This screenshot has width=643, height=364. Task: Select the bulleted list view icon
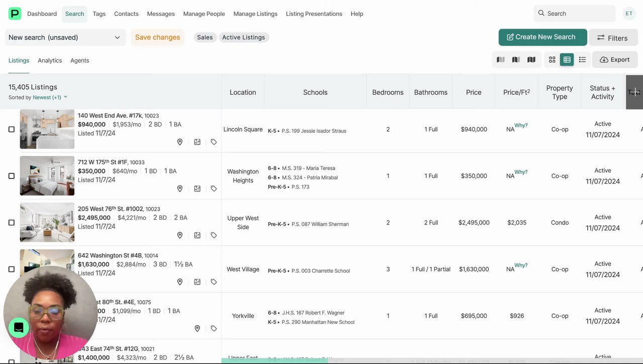click(x=582, y=60)
